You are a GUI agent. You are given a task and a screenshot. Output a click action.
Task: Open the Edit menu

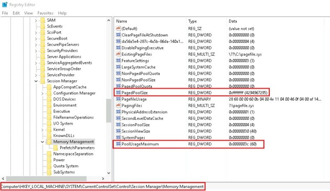coord(16,13)
